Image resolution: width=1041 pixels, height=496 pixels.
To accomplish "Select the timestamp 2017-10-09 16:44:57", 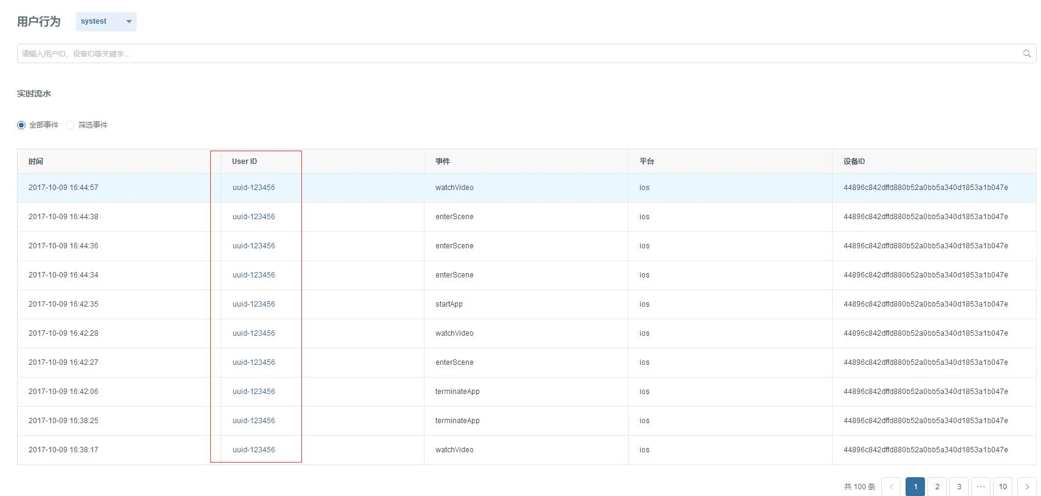I will point(63,188).
